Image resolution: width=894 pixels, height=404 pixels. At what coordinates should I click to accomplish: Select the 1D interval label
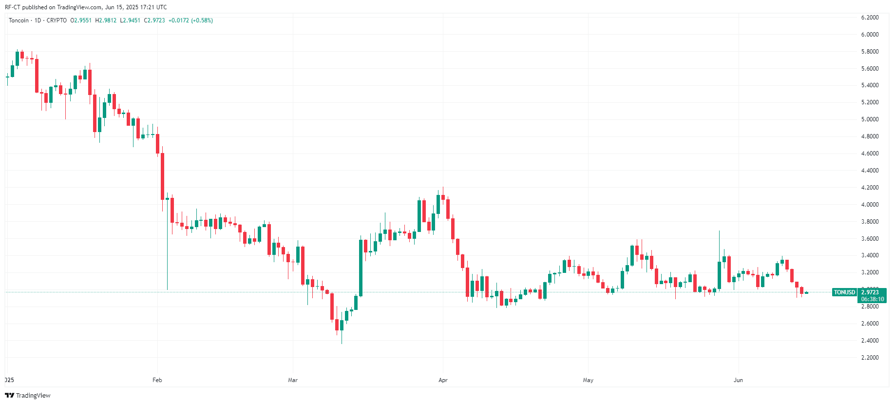38,20
